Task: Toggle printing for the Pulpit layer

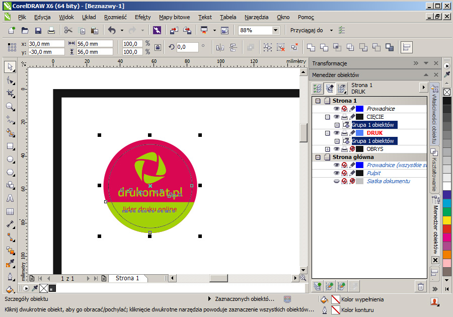Action: coord(344,173)
